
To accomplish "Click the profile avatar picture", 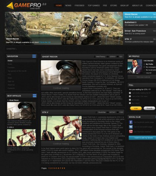I will pyautogui.click(x=135, y=66).
